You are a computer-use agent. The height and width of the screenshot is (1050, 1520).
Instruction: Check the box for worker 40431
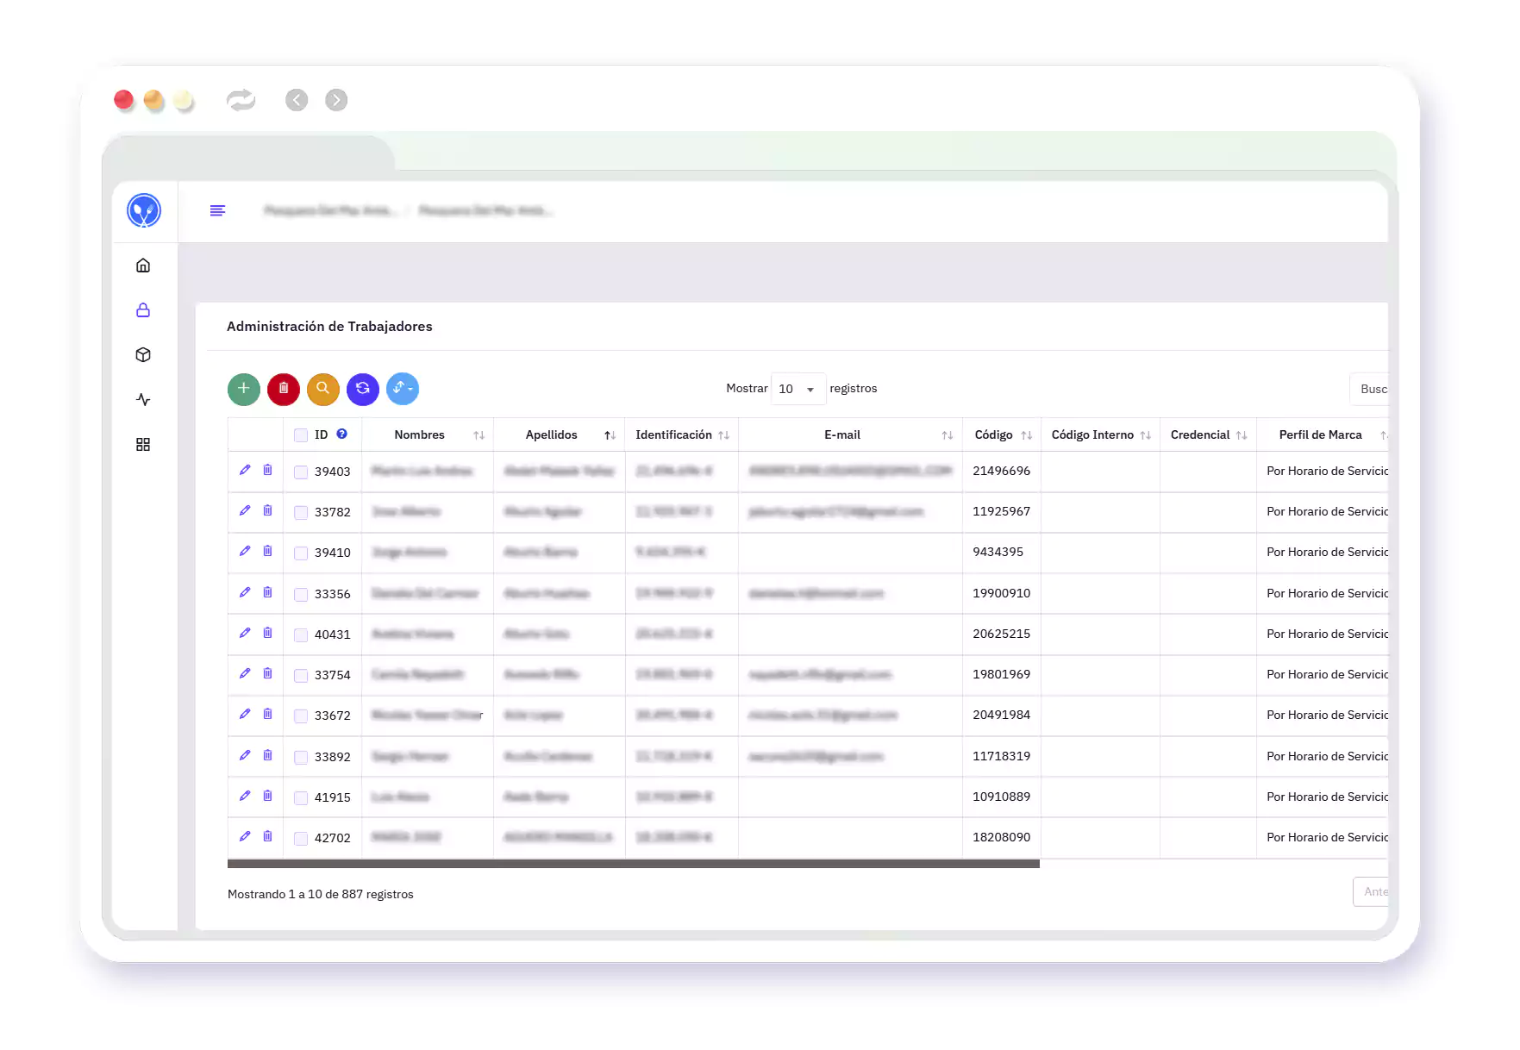click(301, 635)
